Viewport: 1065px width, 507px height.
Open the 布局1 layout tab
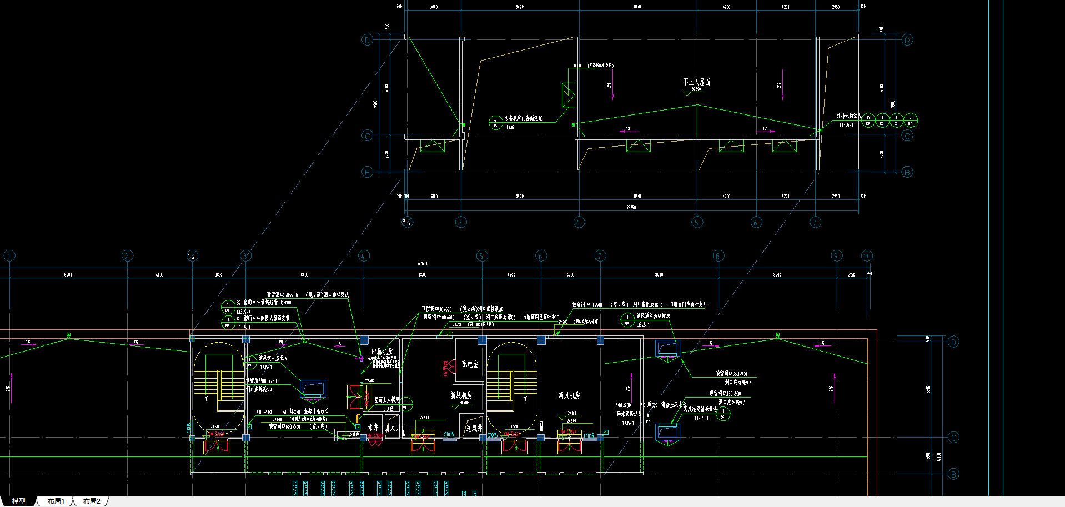pyautogui.click(x=56, y=501)
